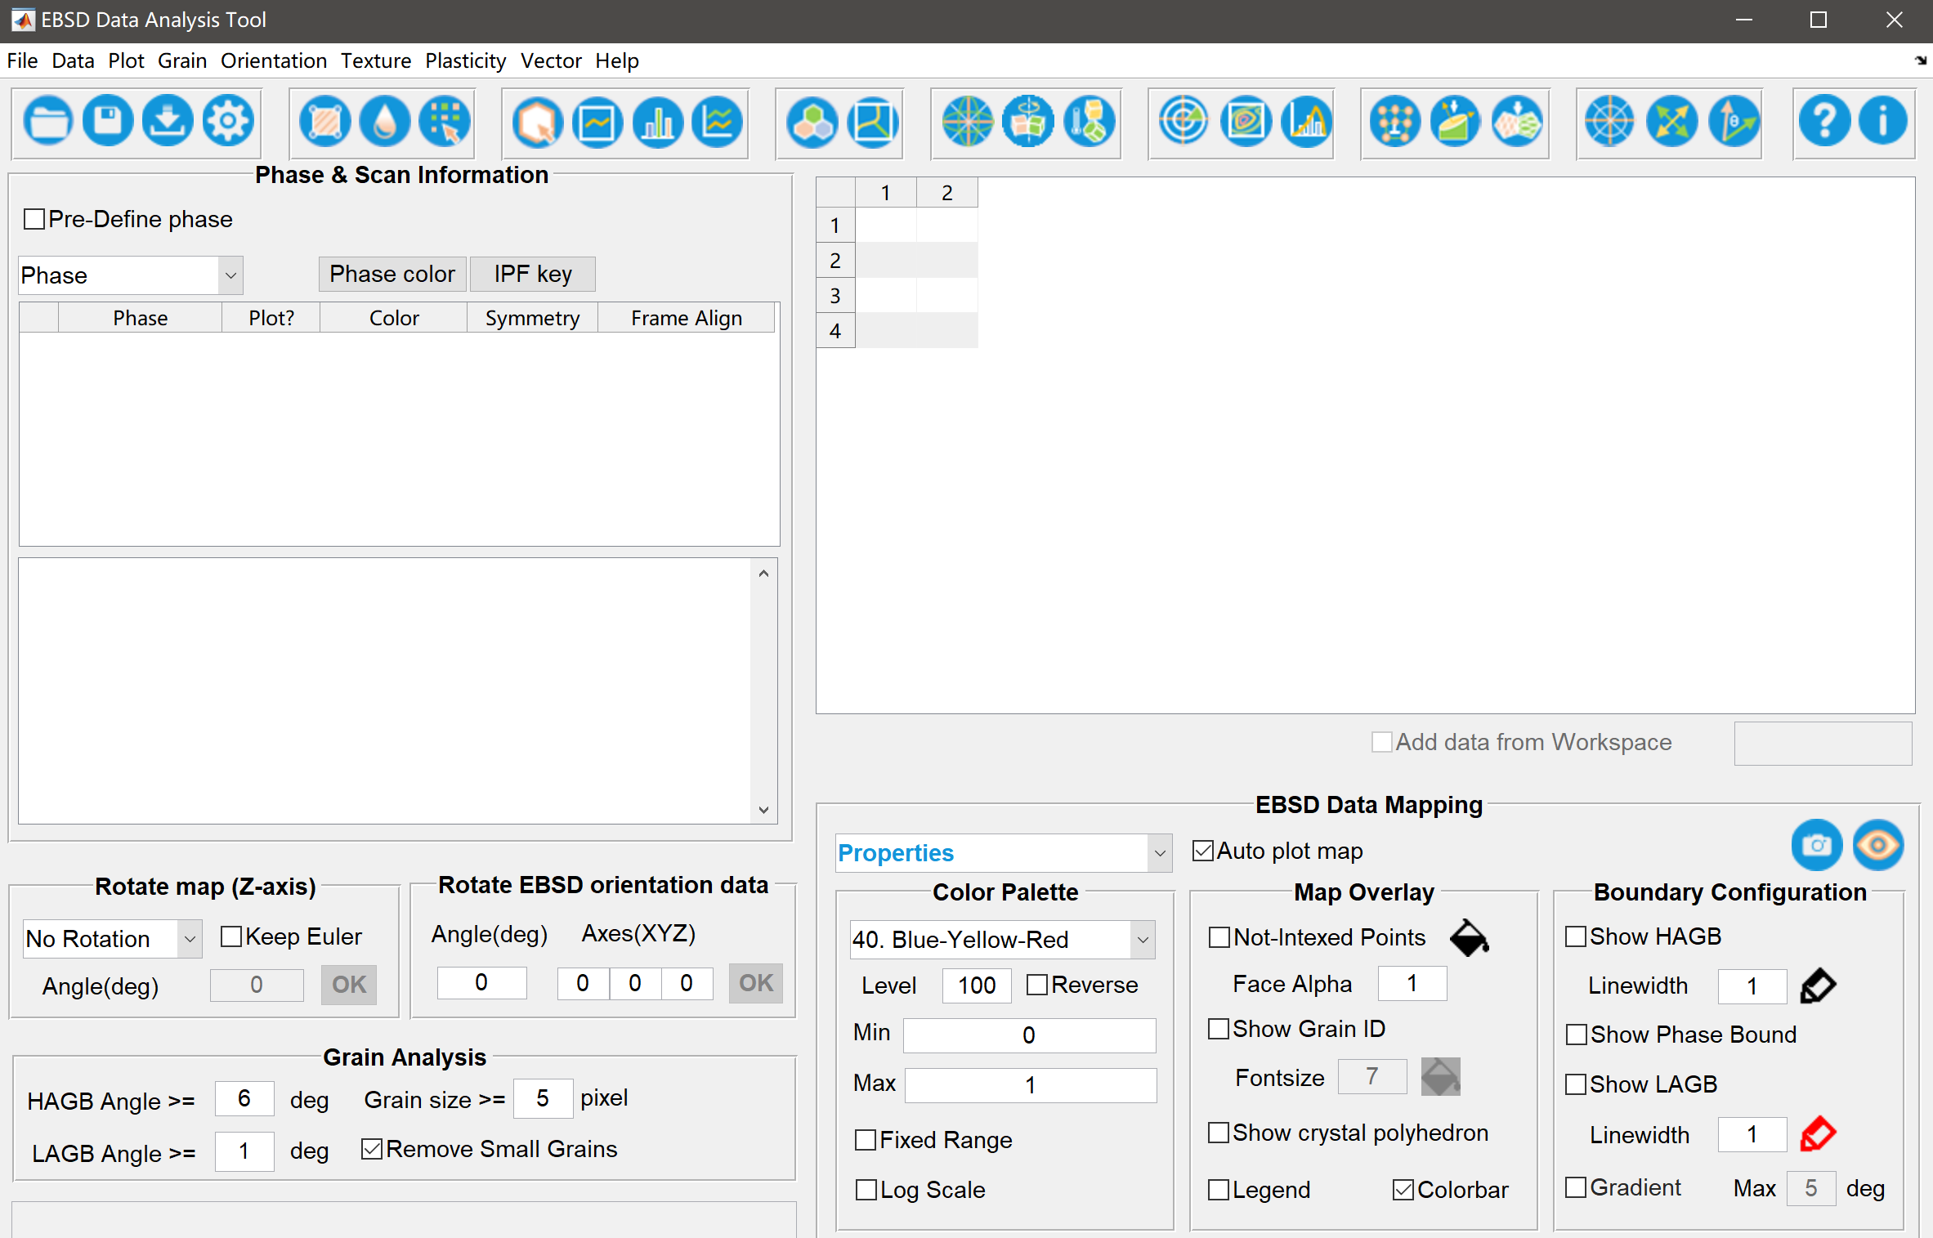Uncheck Remove Small Grains

[372, 1149]
